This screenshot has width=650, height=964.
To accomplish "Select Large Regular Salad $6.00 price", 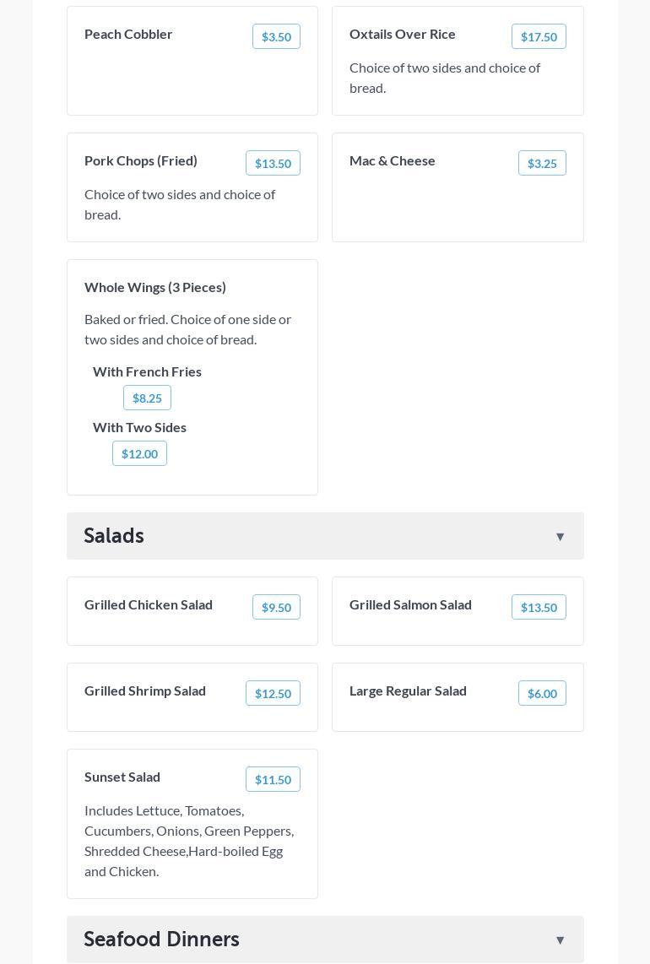I will pos(542,693).
